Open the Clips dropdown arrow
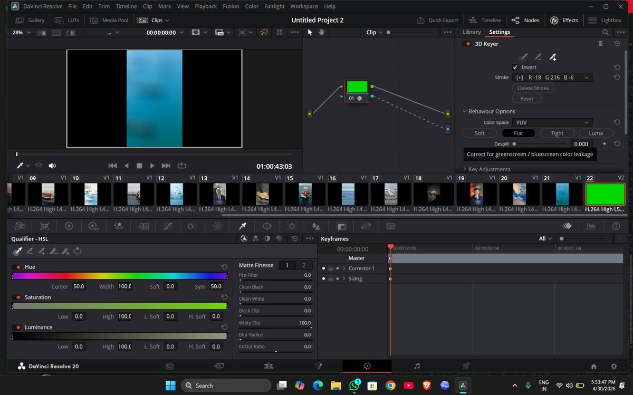 click(x=167, y=21)
